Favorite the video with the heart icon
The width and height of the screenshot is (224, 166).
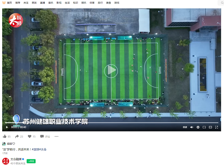(30, 136)
